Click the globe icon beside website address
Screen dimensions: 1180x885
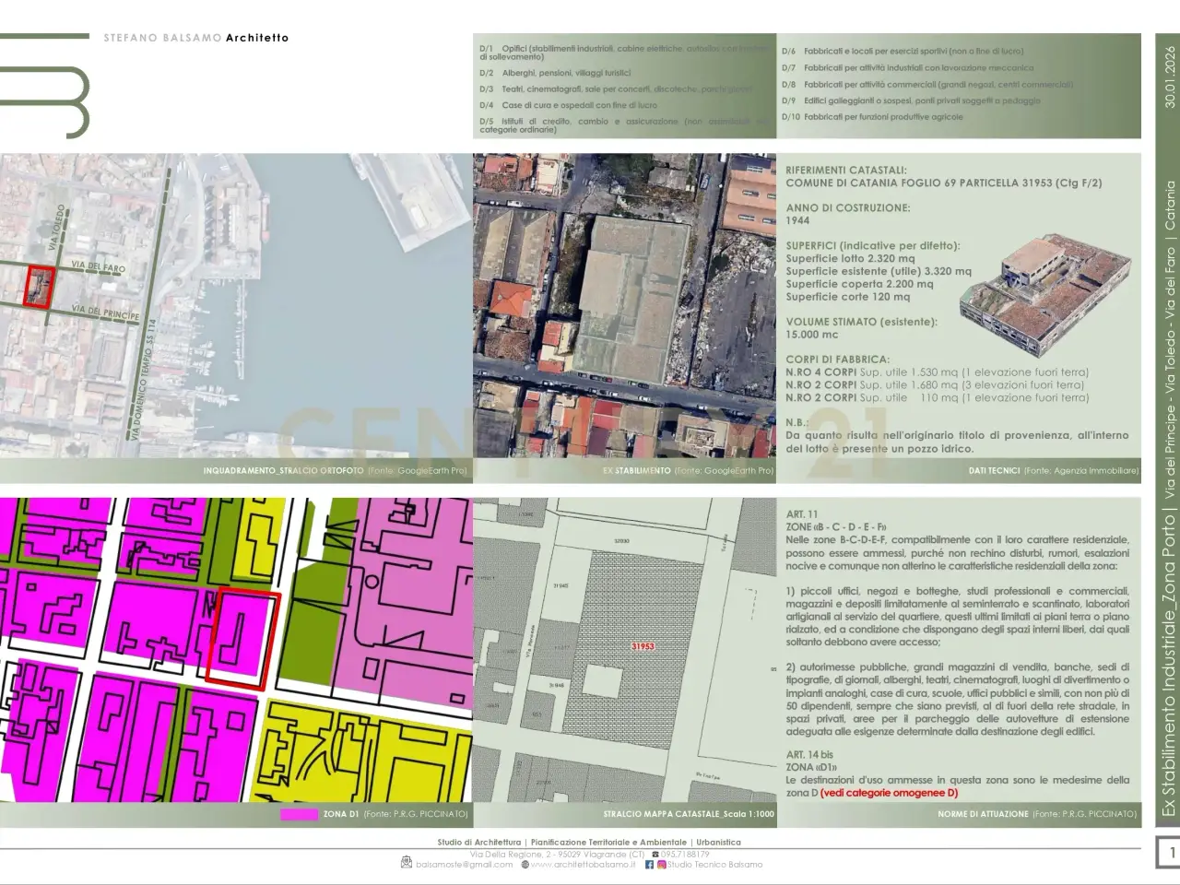click(525, 865)
